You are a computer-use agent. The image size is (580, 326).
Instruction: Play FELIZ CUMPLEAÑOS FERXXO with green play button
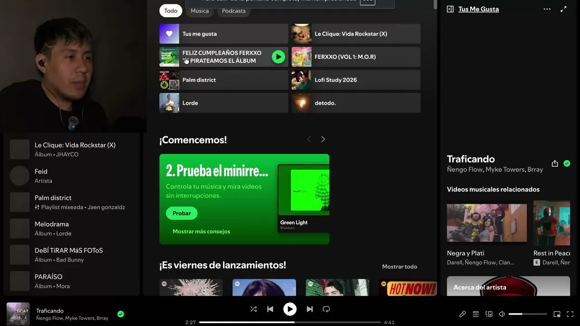pos(278,57)
